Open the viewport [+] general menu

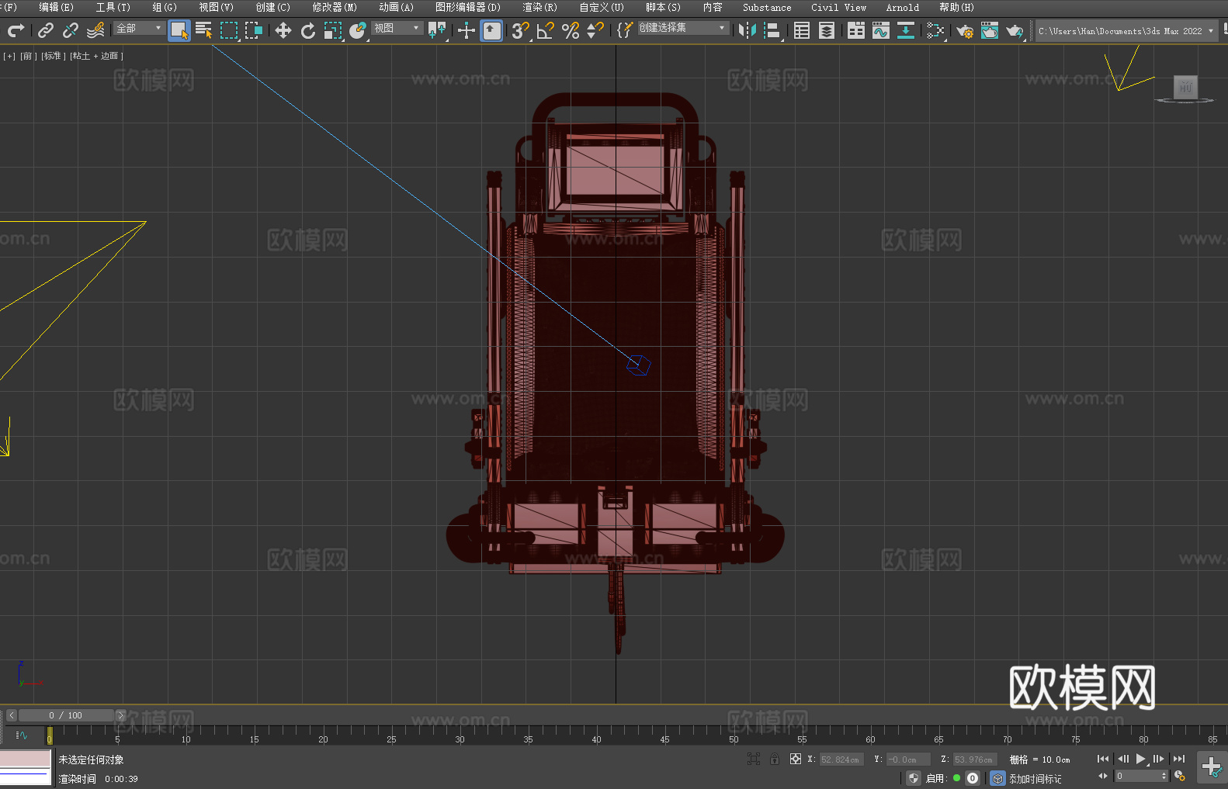pyautogui.click(x=9, y=56)
